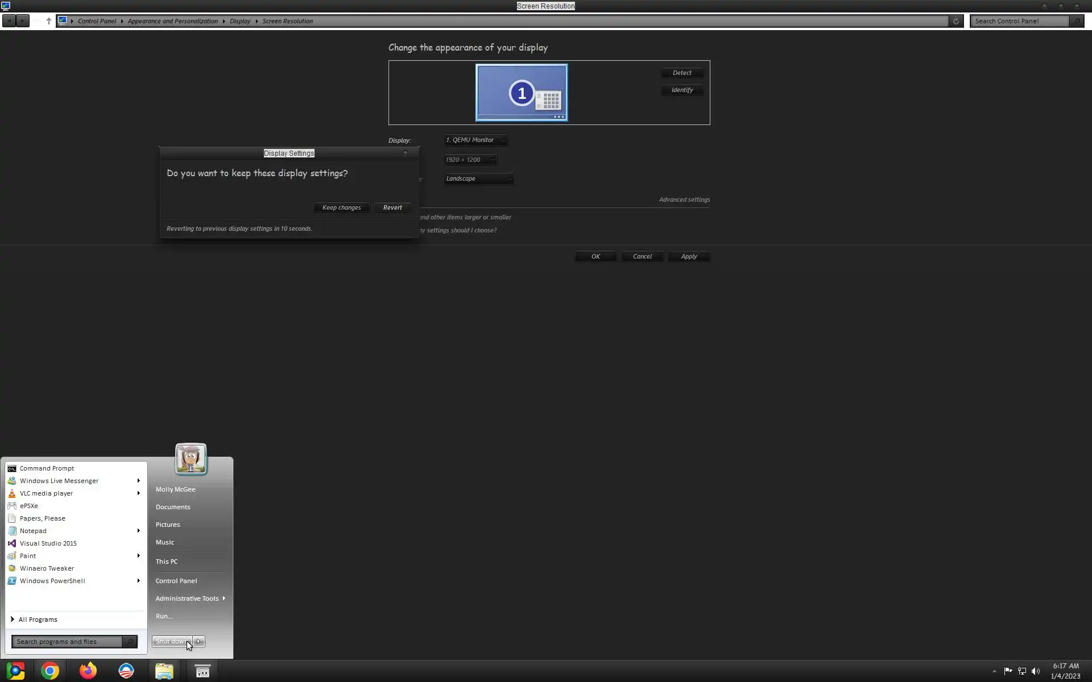Open Control Panel from Start menu
The width and height of the screenshot is (1092, 682).
coord(176,581)
